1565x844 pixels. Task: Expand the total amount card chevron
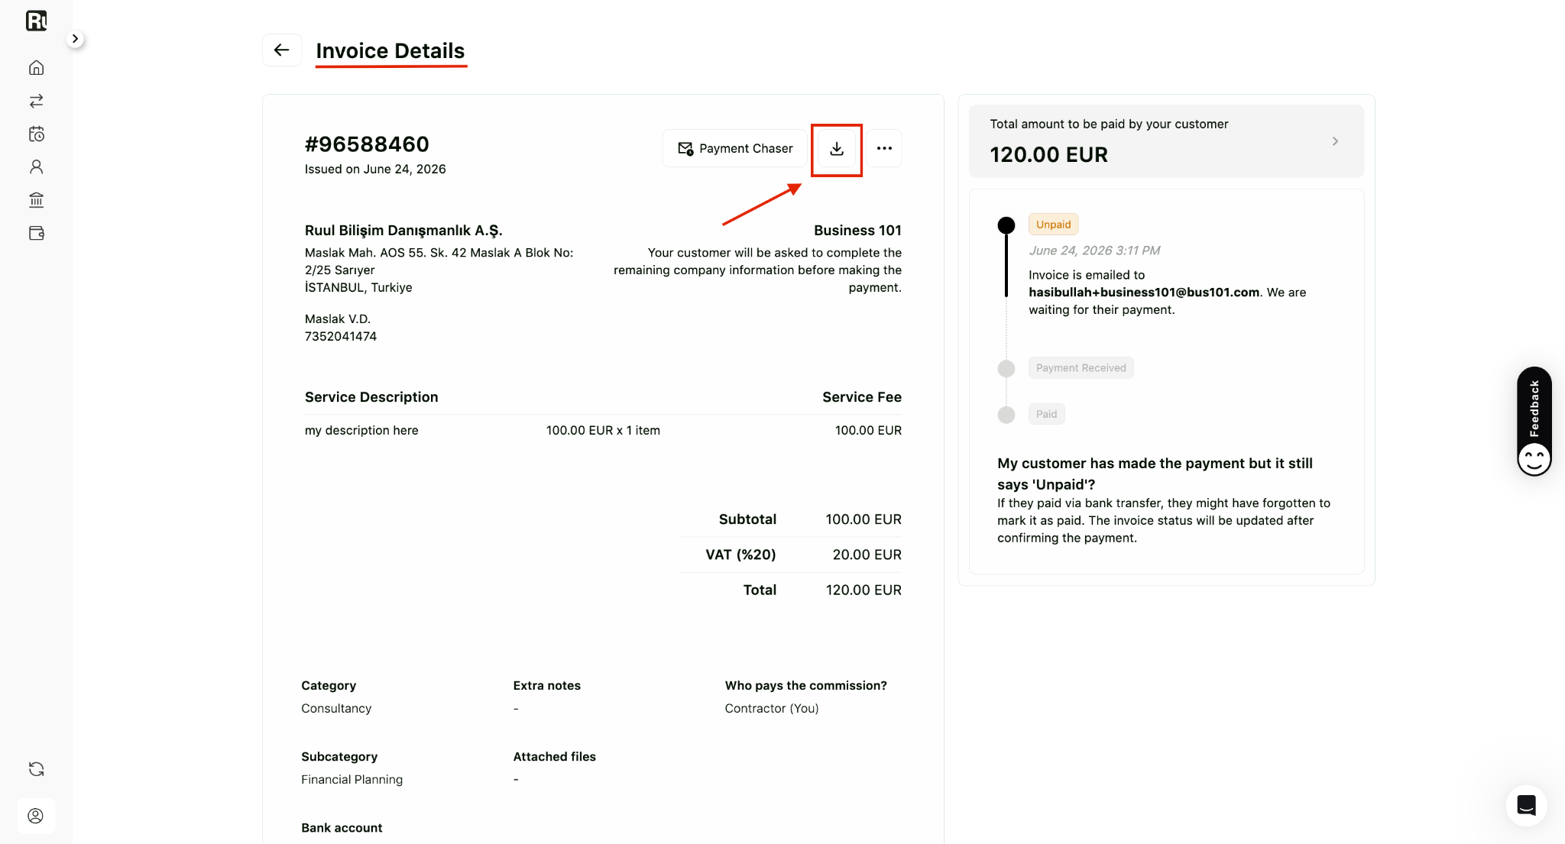coord(1335,141)
